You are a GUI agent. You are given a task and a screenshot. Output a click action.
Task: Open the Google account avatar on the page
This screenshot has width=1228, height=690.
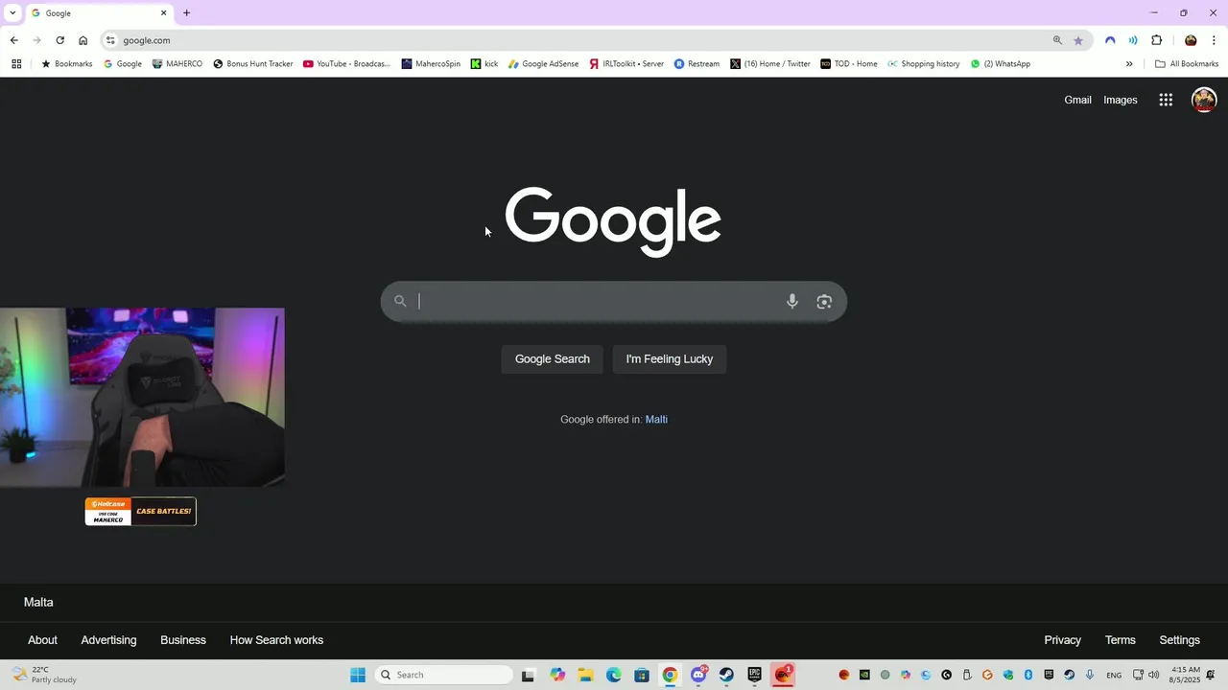click(1204, 100)
